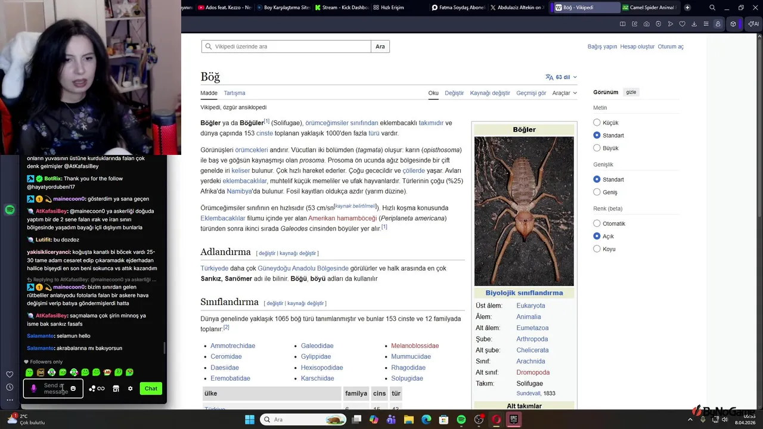Open the Geçmişi gör tab
The image size is (763, 429).
(x=531, y=93)
